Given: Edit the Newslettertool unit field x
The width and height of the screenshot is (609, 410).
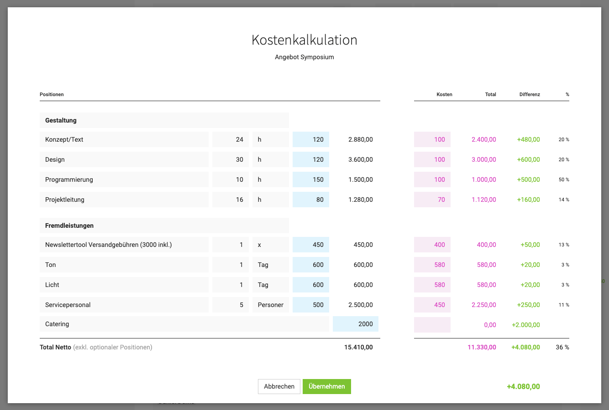Looking at the screenshot, I should coord(271,245).
